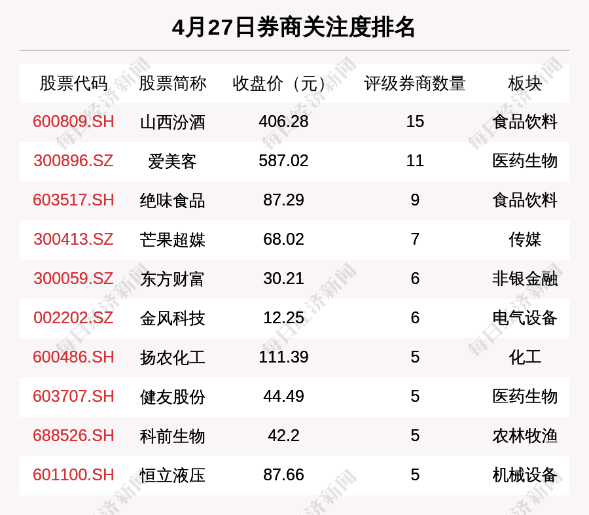Open stock code 600809.SH
The height and width of the screenshot is (515, 589).
tap(73, 122)
